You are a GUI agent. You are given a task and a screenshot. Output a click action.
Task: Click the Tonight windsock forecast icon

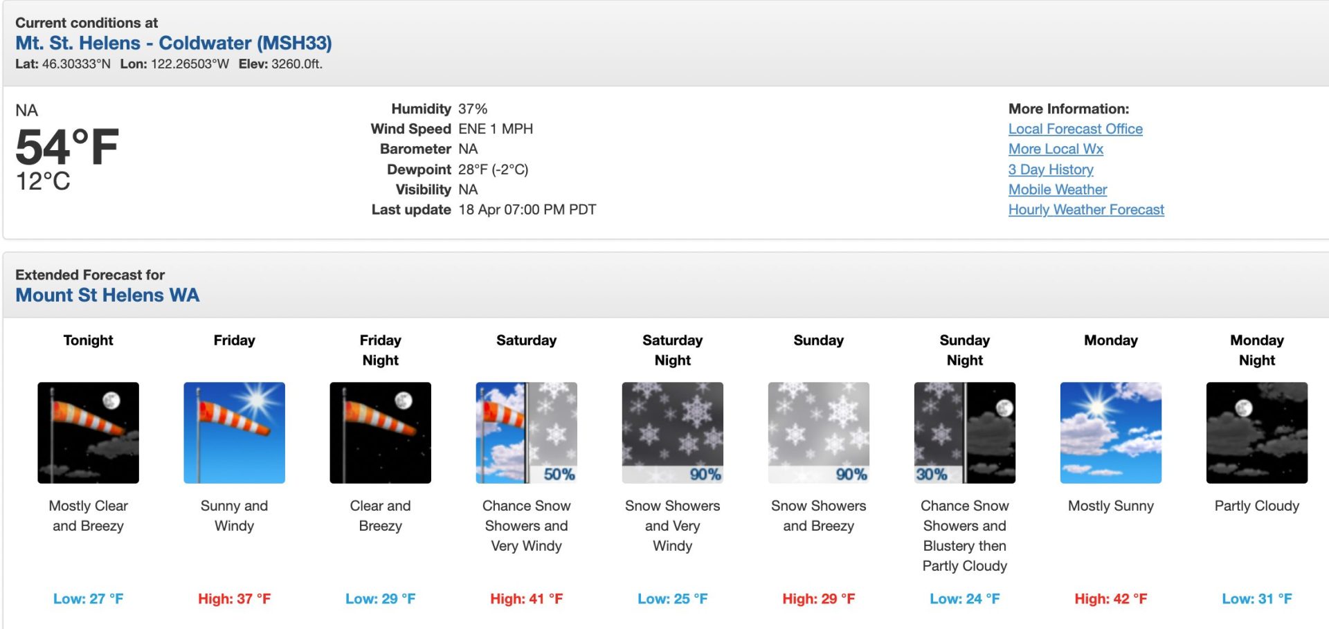[88, 432]
